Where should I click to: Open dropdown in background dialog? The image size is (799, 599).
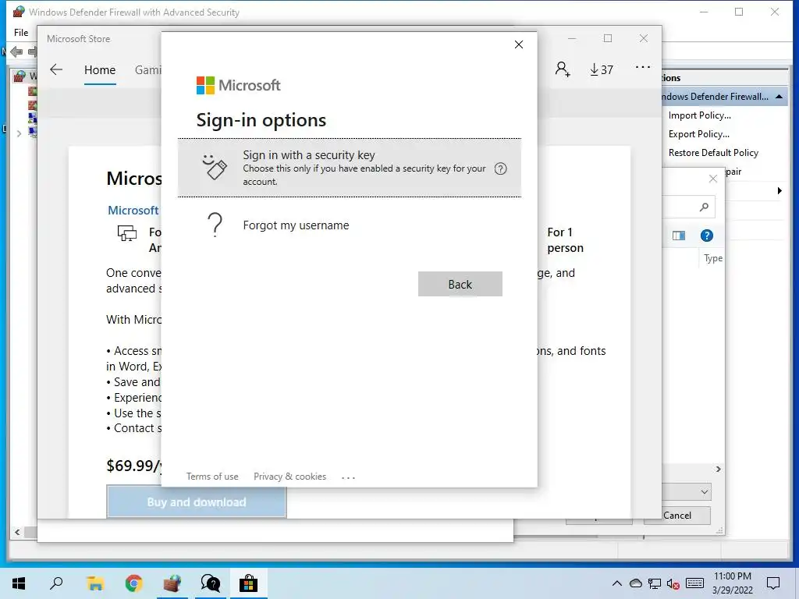point(705,492)
